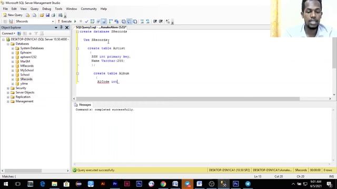Expand the Management folder node

click(x=8, y=101)
